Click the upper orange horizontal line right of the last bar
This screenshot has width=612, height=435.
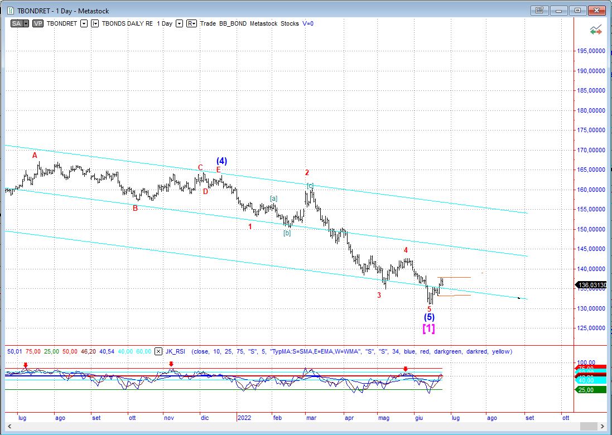(454, 277)
